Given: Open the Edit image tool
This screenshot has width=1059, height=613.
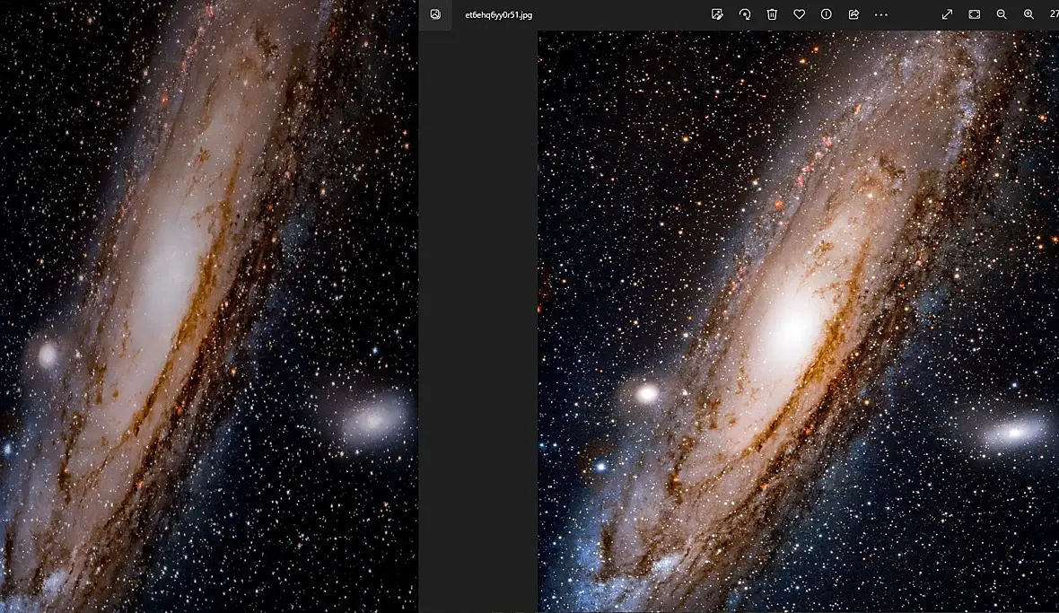Looking at the screenshot, I should point(717,14).
